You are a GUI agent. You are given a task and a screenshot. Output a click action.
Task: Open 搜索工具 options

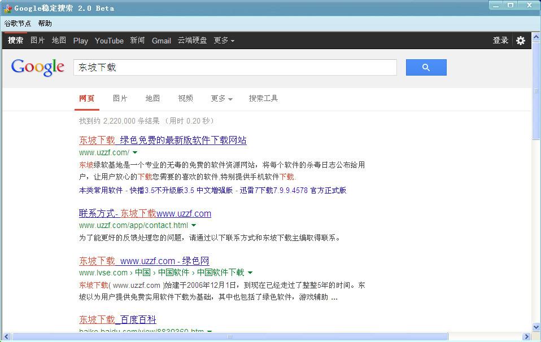pyautogui.click(x=263, y=99)
